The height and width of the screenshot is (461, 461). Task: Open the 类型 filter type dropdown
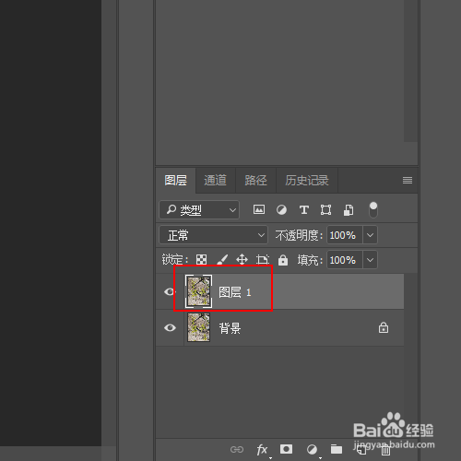[199, 210]
